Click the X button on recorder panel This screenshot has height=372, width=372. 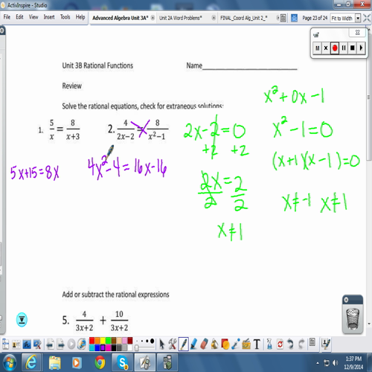326,48
